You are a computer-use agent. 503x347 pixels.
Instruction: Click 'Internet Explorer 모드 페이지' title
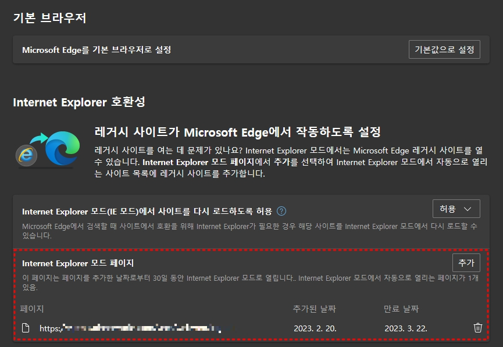78,263
